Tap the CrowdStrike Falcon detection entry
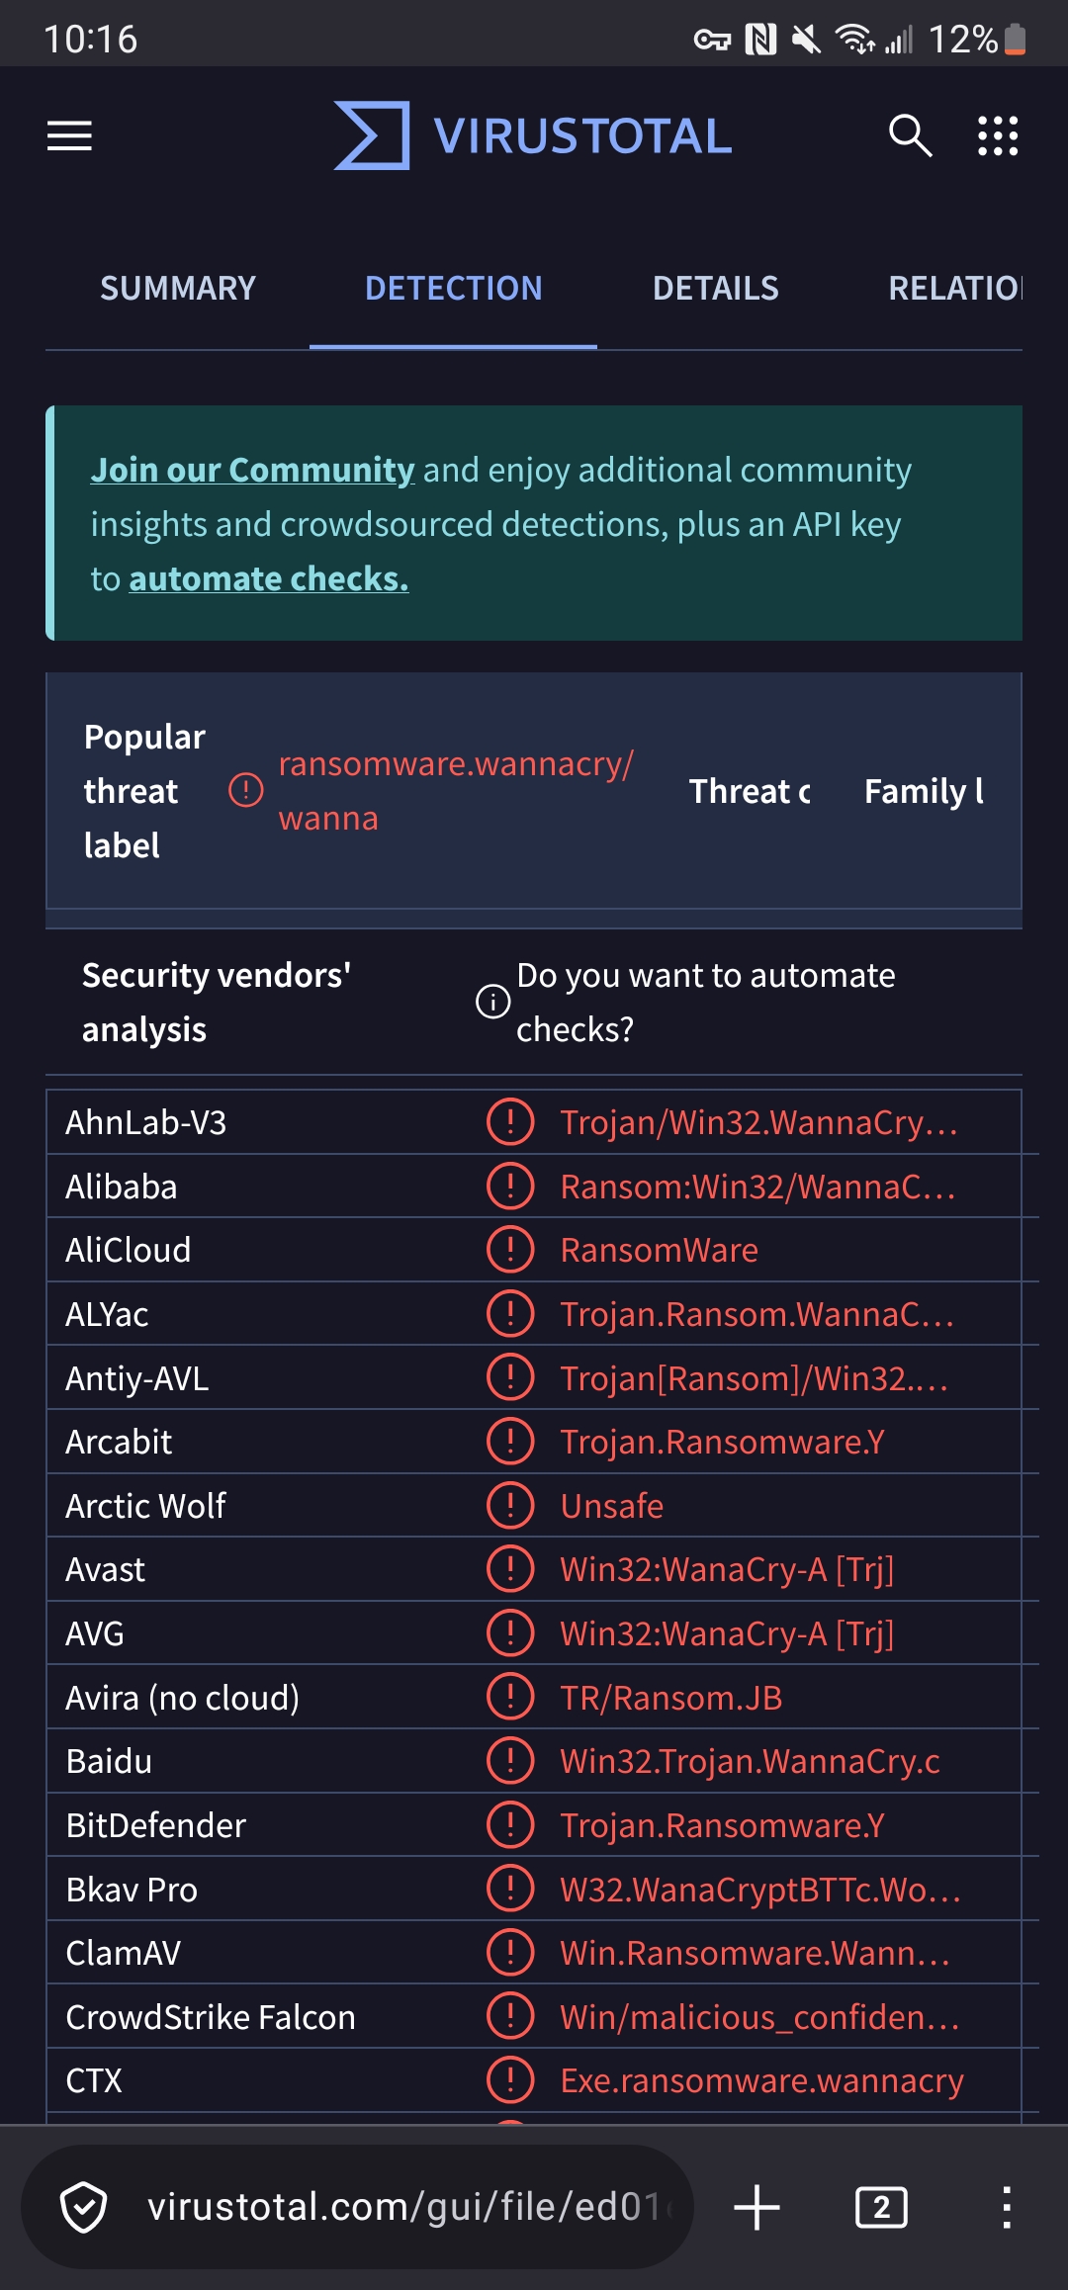The height and width of the screenshot is (2290, 1068). tap(758, 2017)
